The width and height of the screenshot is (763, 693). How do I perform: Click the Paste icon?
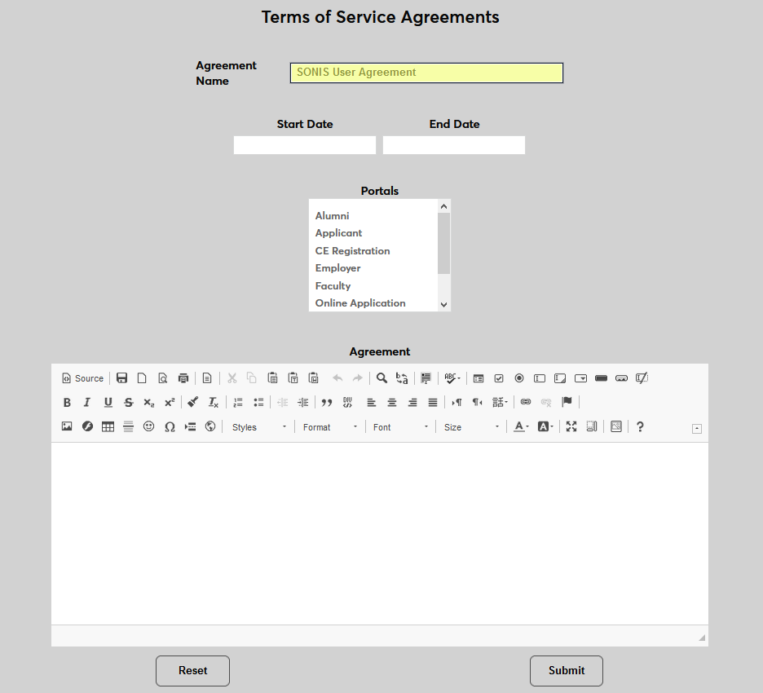coord(272,378)
